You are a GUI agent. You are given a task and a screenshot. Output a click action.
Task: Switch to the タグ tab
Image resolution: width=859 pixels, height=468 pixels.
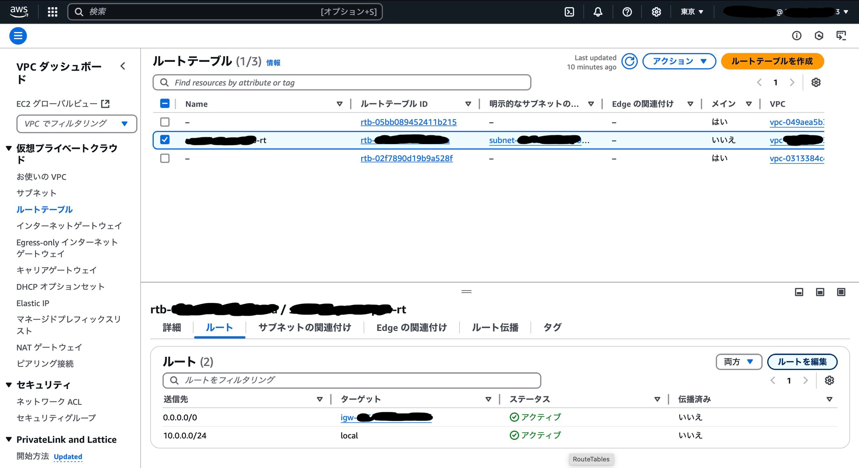pyautogui.click(x=552, y=327)
